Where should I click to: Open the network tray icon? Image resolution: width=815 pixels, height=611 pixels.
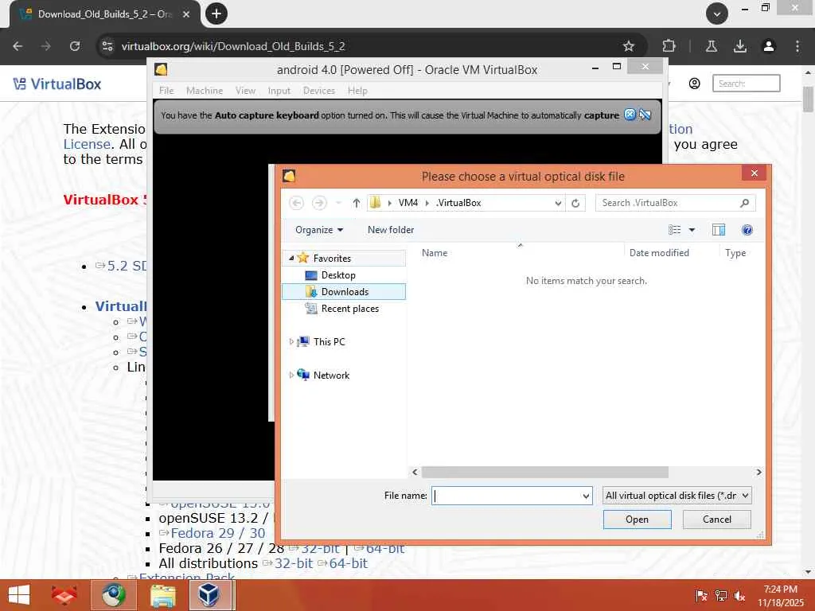[x=721, y=596]
